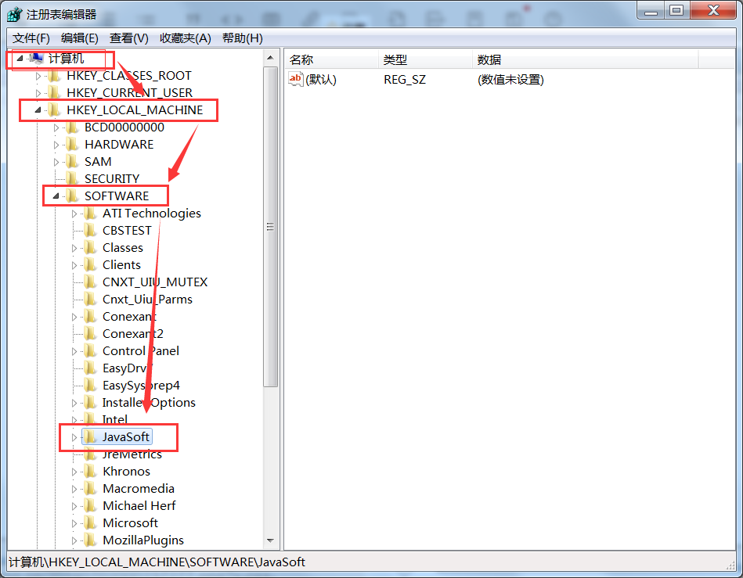Image resolution: width=743 pixels, height=578 pixels.
Task: Expand the SAM key triangle
Action: pos(56,162)
